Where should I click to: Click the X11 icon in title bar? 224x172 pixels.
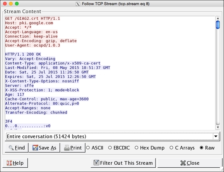pyautogui.click(x=78, y=4)
